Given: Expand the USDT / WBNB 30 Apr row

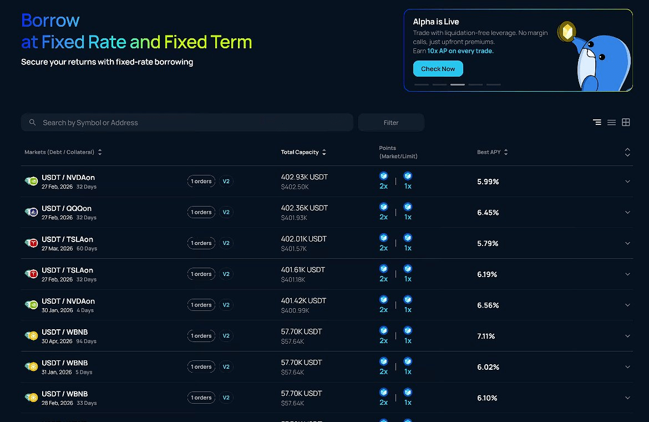Looking at the screenshot, I should pyautogui.click(x=627, y=336).
